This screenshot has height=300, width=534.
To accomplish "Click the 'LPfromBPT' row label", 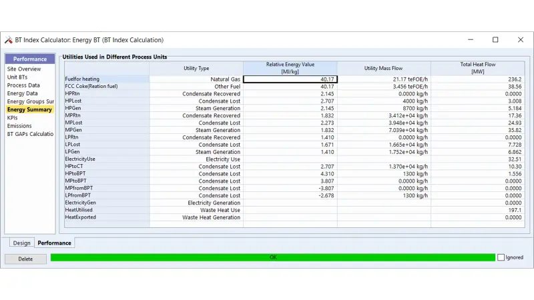I will (x=107, y=195).
